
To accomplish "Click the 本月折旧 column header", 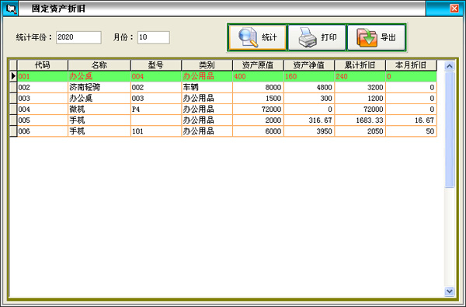I will [411, 65].
